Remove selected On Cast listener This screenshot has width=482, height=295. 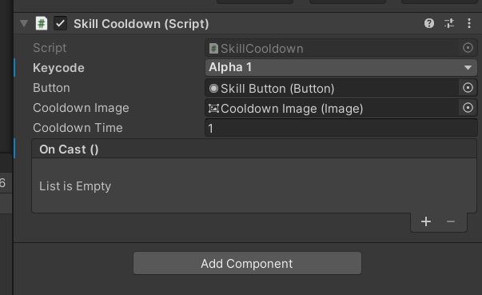(x=451, y=221)
